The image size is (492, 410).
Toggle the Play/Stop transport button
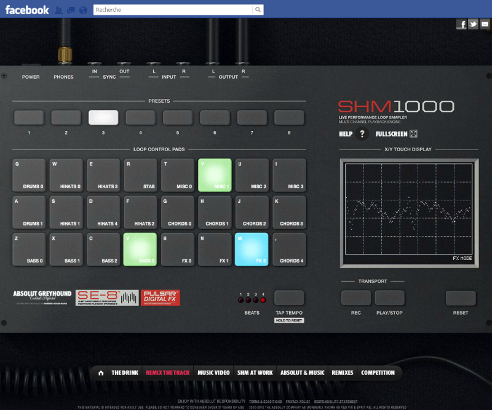(390, 298)
